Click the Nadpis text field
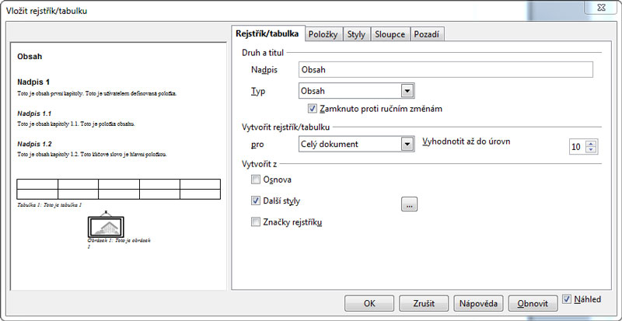 (446, 70)
